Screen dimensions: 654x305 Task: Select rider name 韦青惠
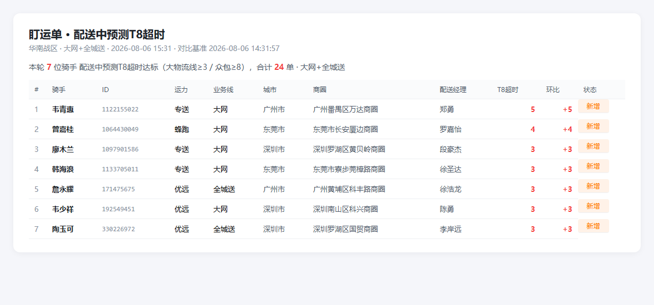[63, 110]
